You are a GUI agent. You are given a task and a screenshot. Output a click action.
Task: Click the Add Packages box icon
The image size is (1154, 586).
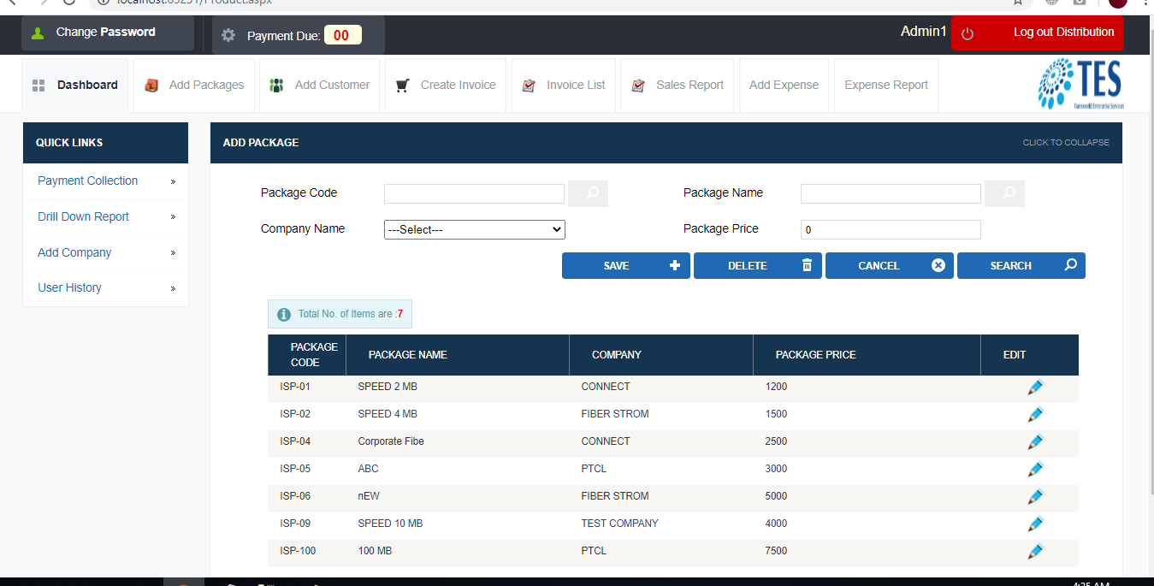(151, 86)
